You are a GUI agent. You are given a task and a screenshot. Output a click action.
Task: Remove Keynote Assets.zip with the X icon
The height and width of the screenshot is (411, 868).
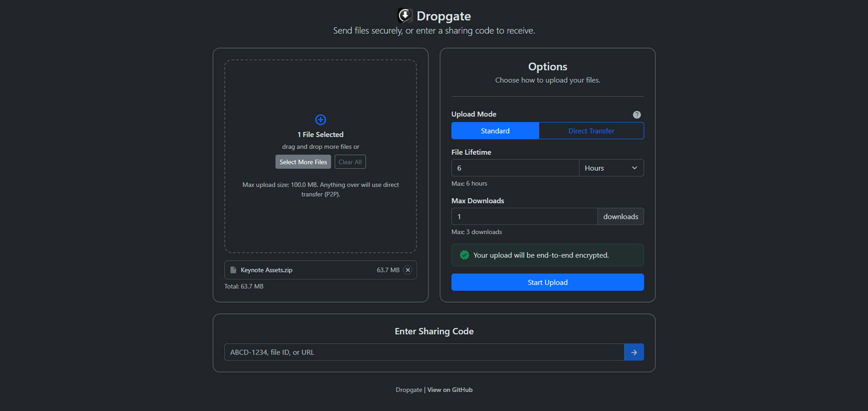click(407, 270)
